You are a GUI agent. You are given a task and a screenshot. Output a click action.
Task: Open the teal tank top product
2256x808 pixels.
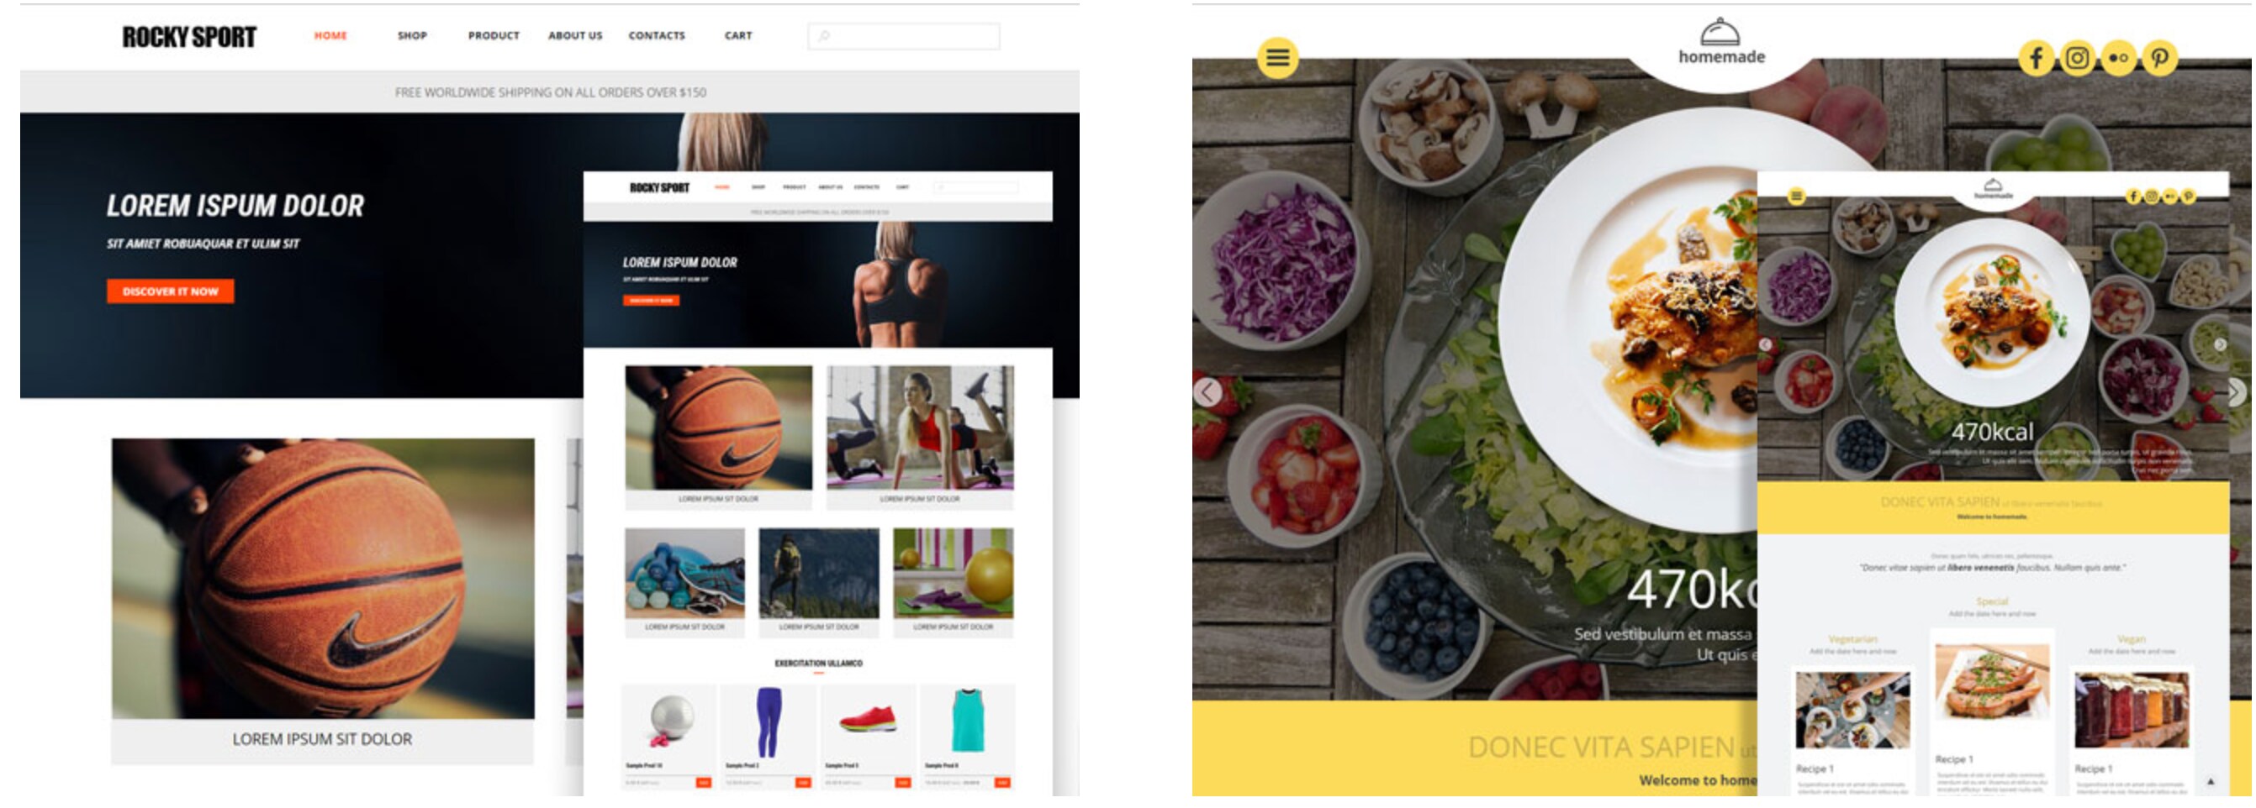click(967, 721)
